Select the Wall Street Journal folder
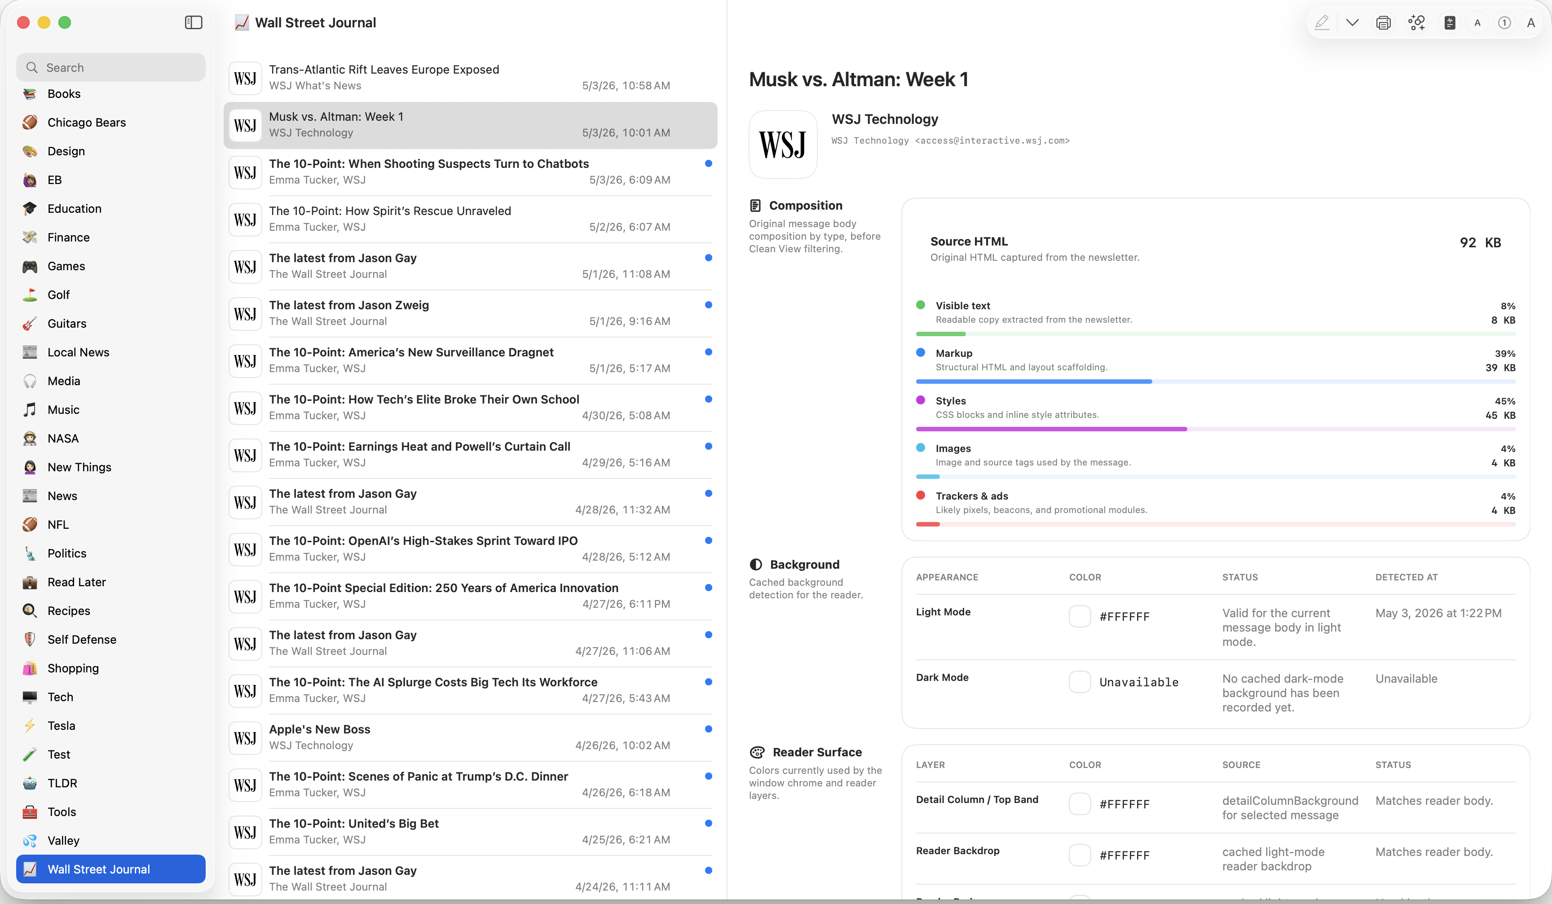This screenshot has height=904, width=1552. click(111, 869)
